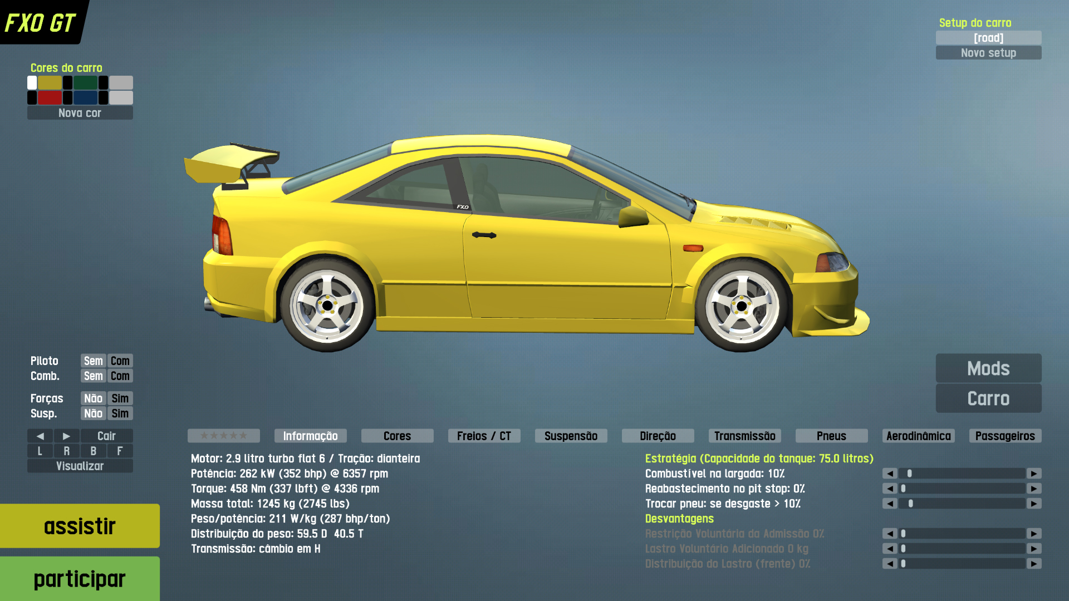1069x601 pixels.
Task: Decrease starting fuel with the left arrow
Action: (x=890, y=474)
